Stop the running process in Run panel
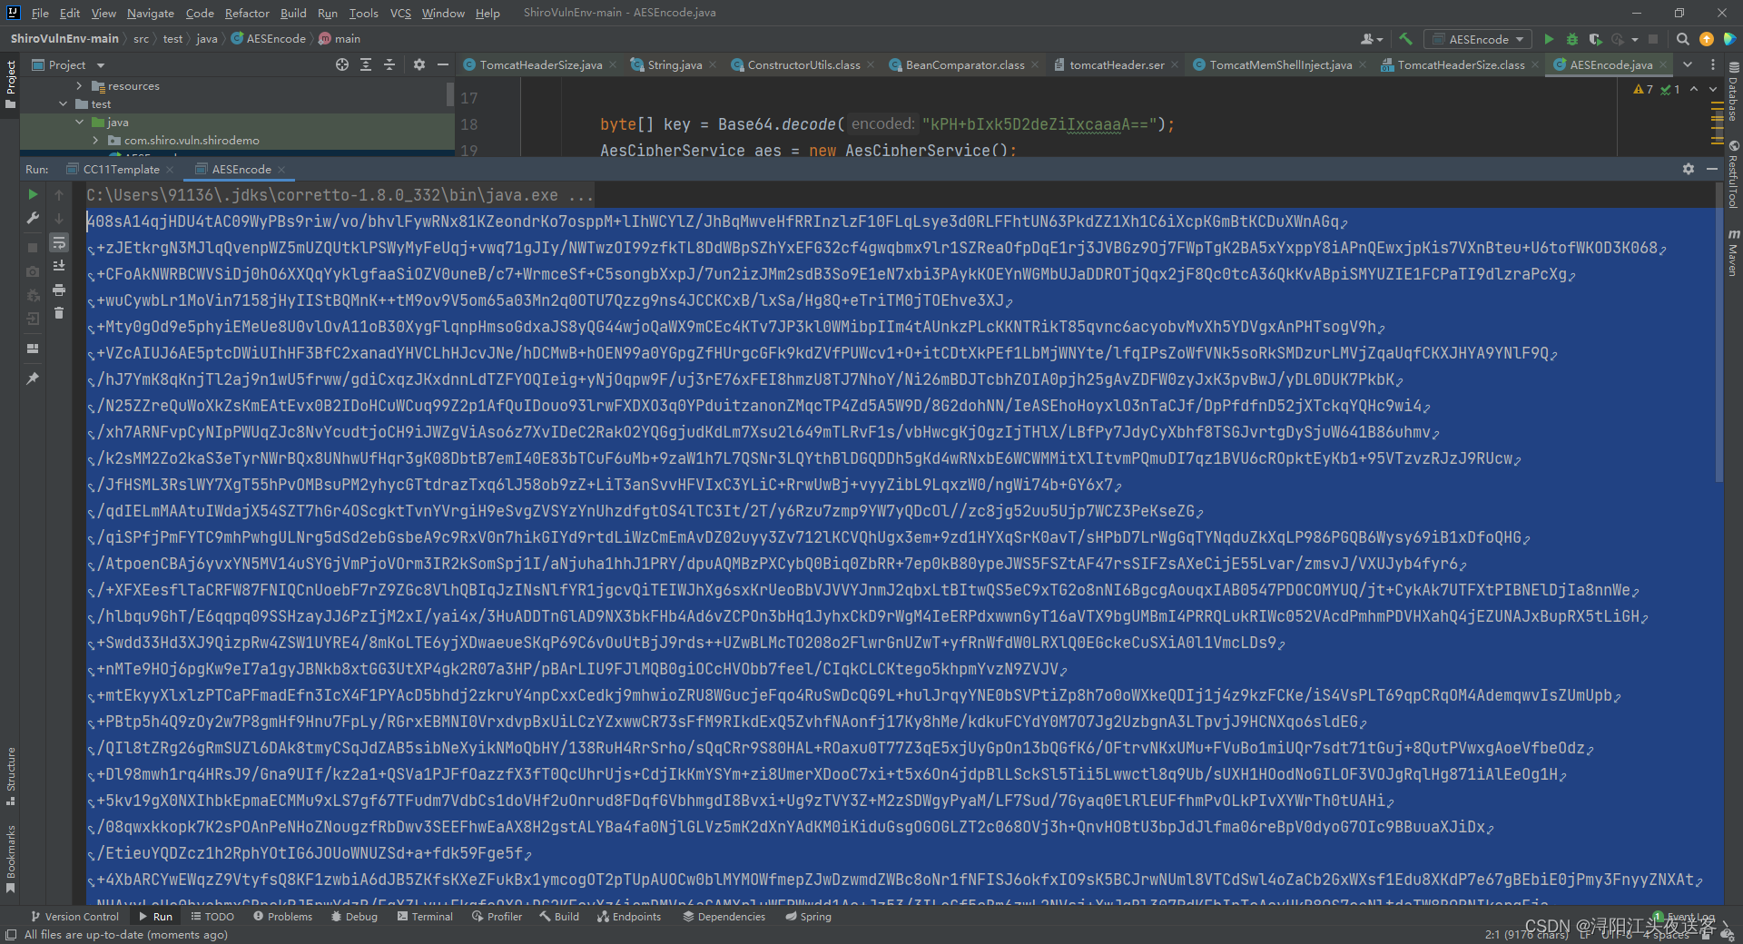 pos(33,247)
